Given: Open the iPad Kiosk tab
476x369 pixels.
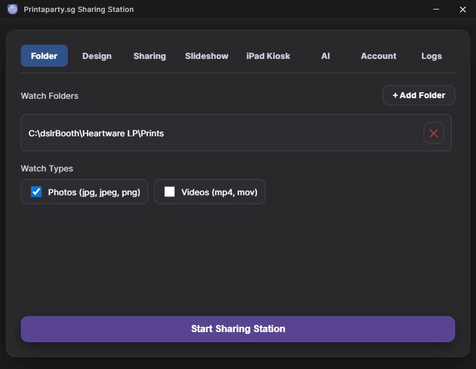Looking at the screenshot, I should [x=268, y=56].
